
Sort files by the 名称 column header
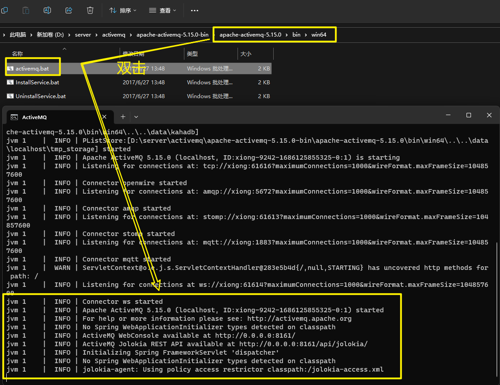click(18, 54)
